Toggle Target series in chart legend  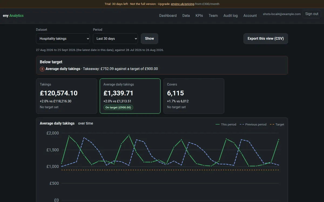click(277, 124)
